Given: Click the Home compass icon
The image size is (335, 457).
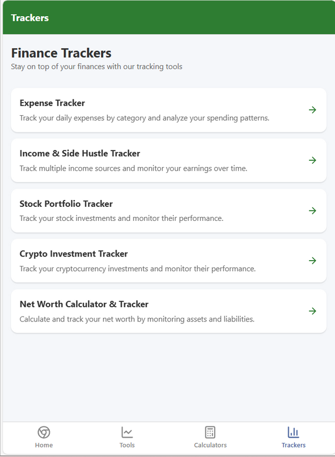Looking at the screenshot, I should tap(43, 432).
